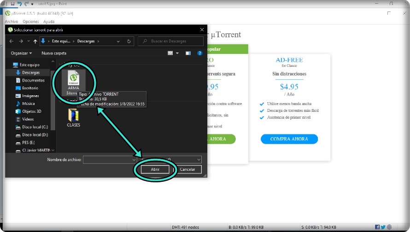
Task: Click the navigation pane scroll-up arrow
Action: click(x=53, y=62)
